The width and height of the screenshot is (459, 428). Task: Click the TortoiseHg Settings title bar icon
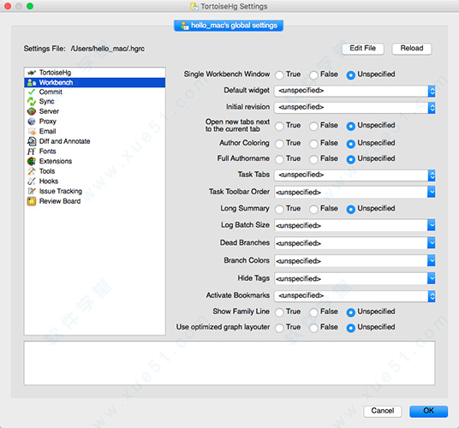[x=194, y=7]
